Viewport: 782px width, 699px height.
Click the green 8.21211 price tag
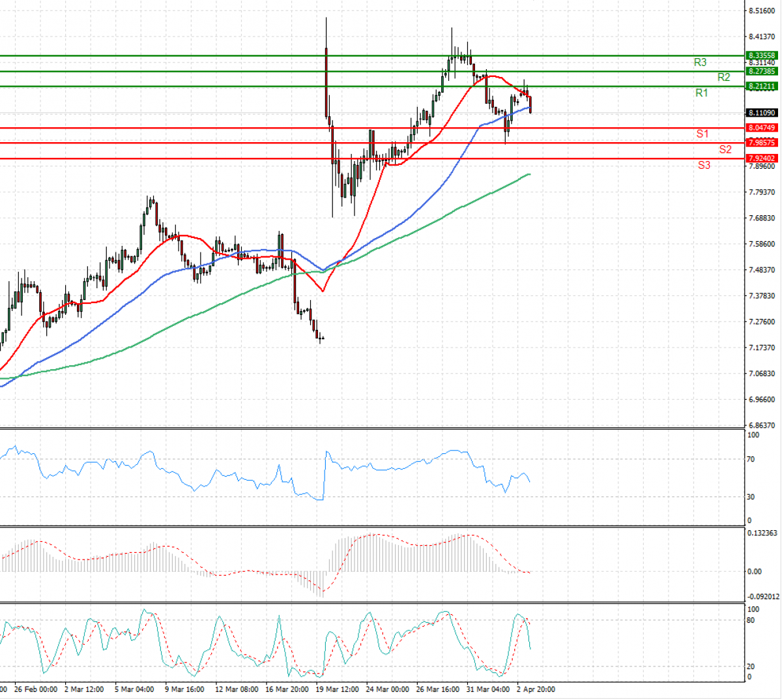click(761, 86)
